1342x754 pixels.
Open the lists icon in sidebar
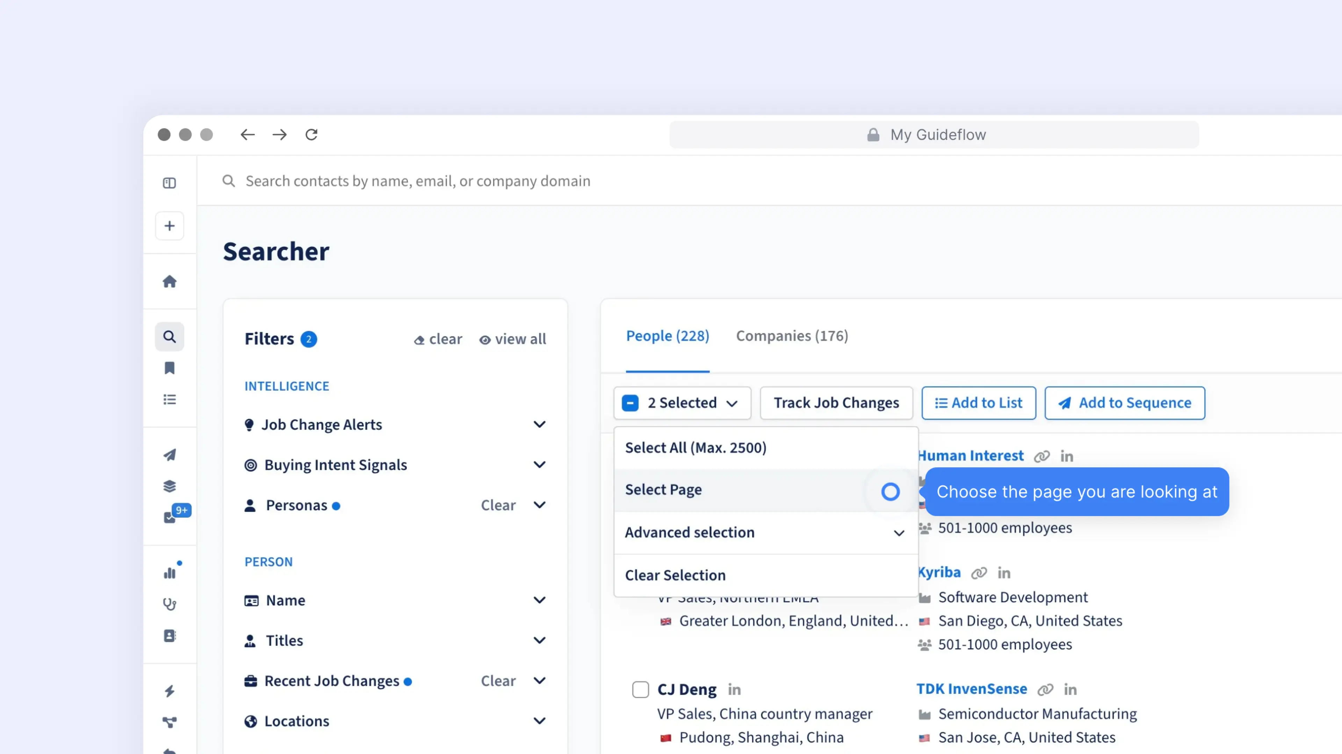click(169, 400)
